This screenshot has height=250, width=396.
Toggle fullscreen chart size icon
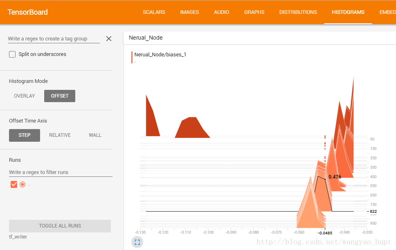137,242
